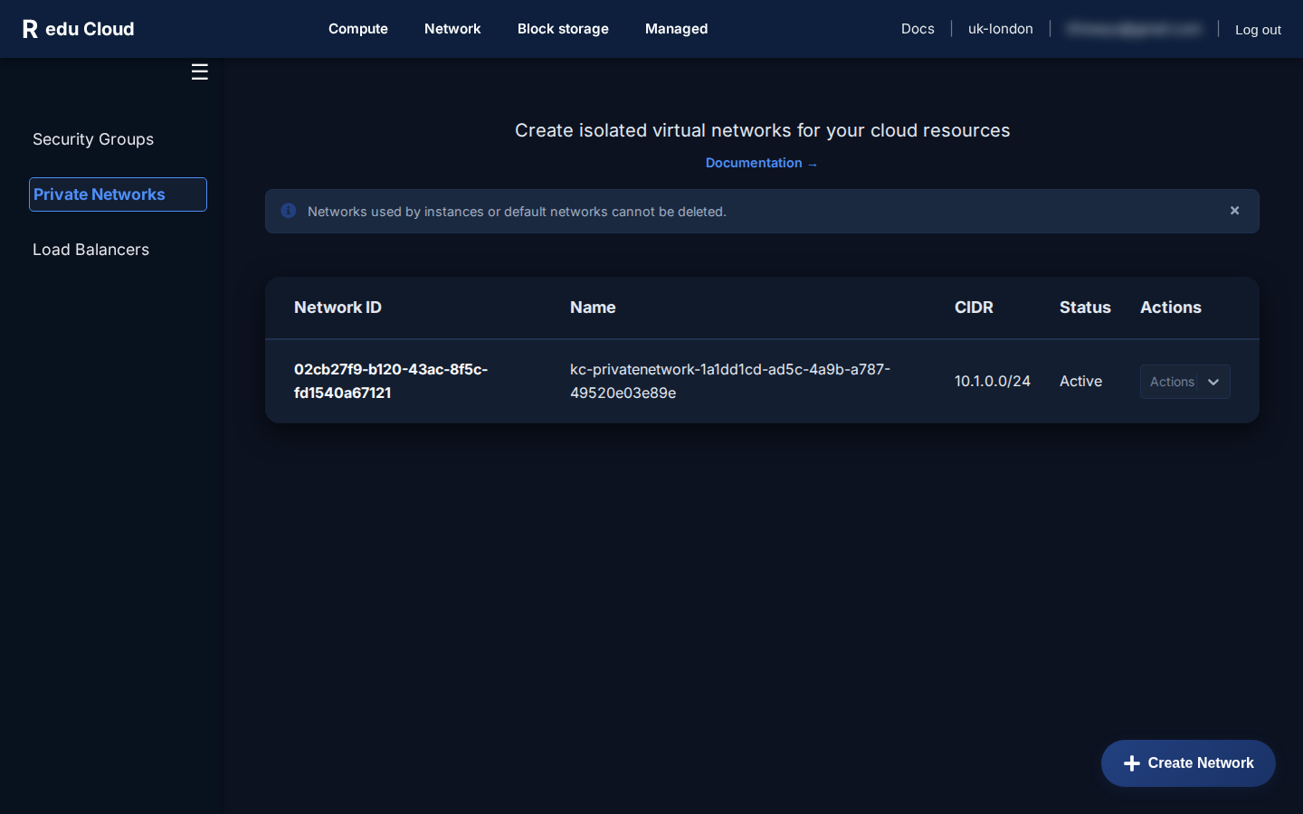Open the Block storage menu

pyautogui.click(x=563, y=29)
